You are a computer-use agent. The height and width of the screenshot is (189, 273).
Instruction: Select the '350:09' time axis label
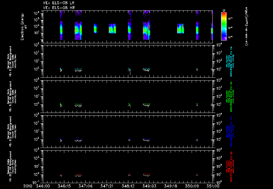192,186
